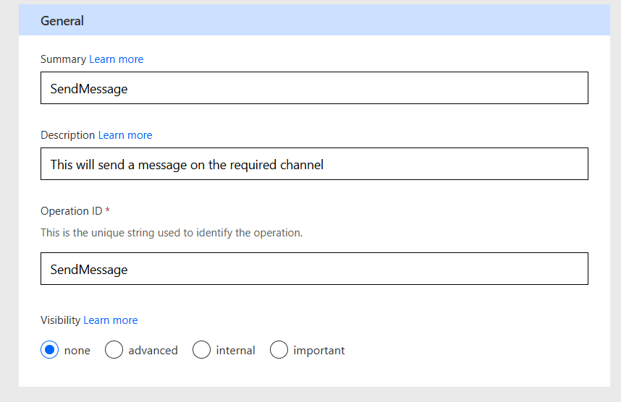Image resolution: width=621 pixels, height=402 pixels.
Task: Focus the Description input box
Action: [314, 164]
